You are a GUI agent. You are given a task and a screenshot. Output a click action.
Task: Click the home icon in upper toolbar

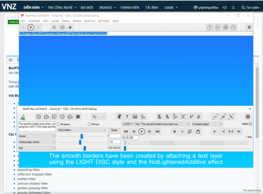(70, 27)
